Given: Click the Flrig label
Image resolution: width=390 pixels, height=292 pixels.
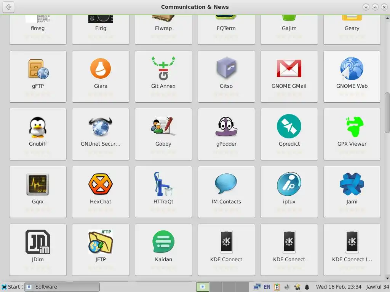Looking at the screenshot, I should [x=101, y=28].
